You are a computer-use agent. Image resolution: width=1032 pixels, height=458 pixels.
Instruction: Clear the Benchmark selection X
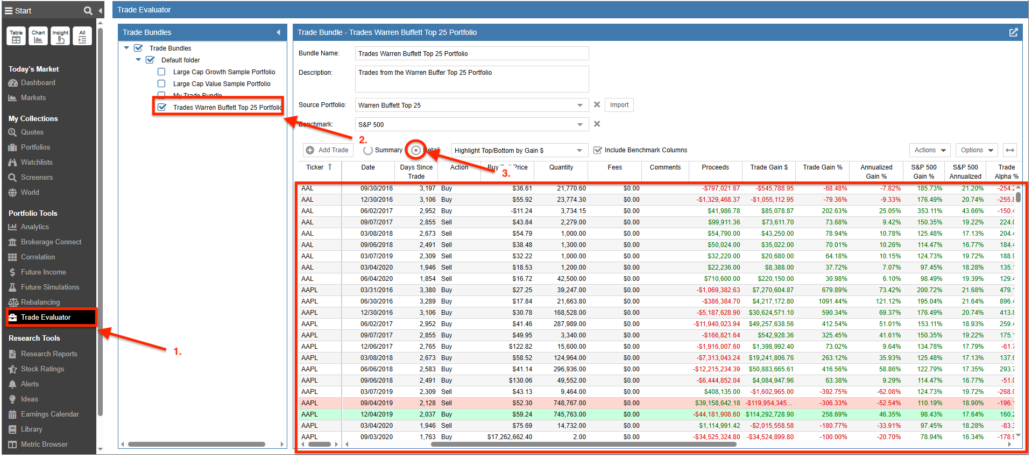click(597, 124)
